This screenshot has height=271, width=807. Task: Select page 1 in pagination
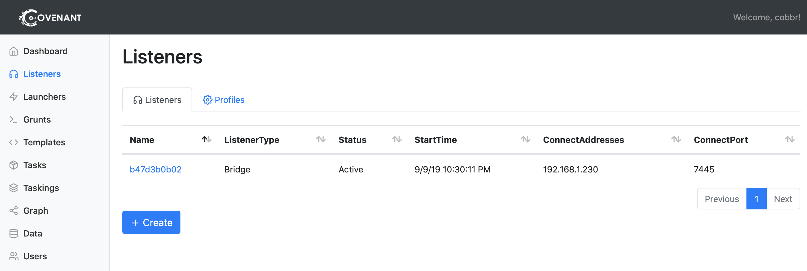(x=756, y=199)
